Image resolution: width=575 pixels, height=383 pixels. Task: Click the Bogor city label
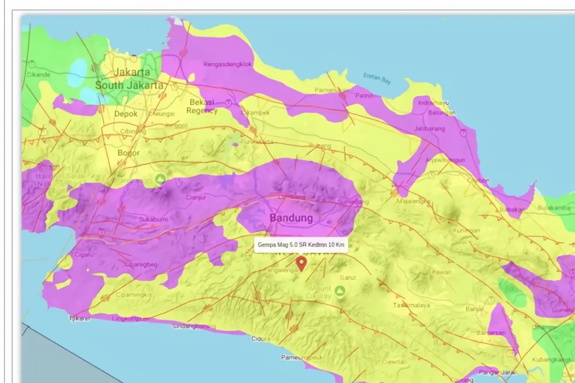[128, 153]
